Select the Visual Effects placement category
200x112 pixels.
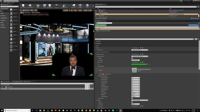4,18
